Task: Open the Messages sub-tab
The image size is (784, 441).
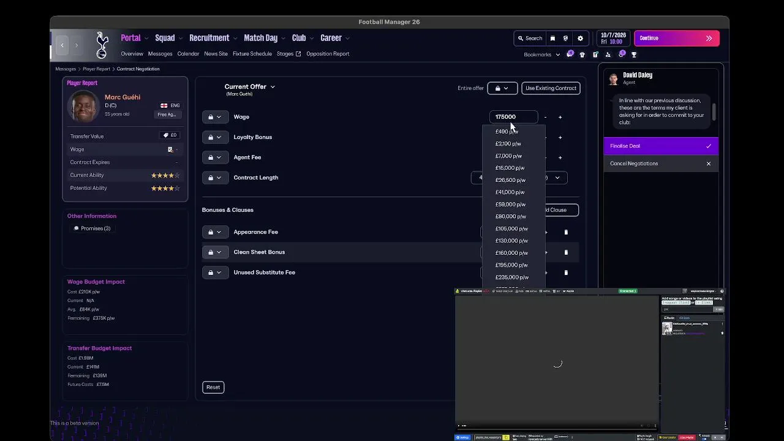Action: (160, 54)
